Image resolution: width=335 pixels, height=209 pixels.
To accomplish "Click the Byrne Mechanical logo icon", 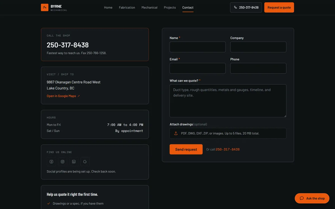I will pos(45,8).
